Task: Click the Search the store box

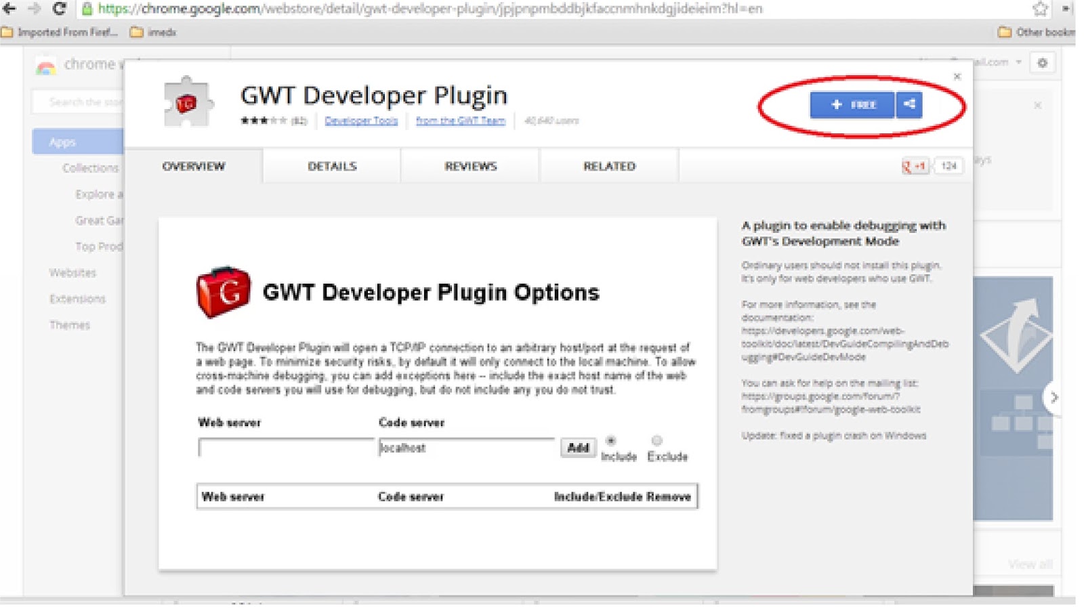Action: tap(78, 102)
